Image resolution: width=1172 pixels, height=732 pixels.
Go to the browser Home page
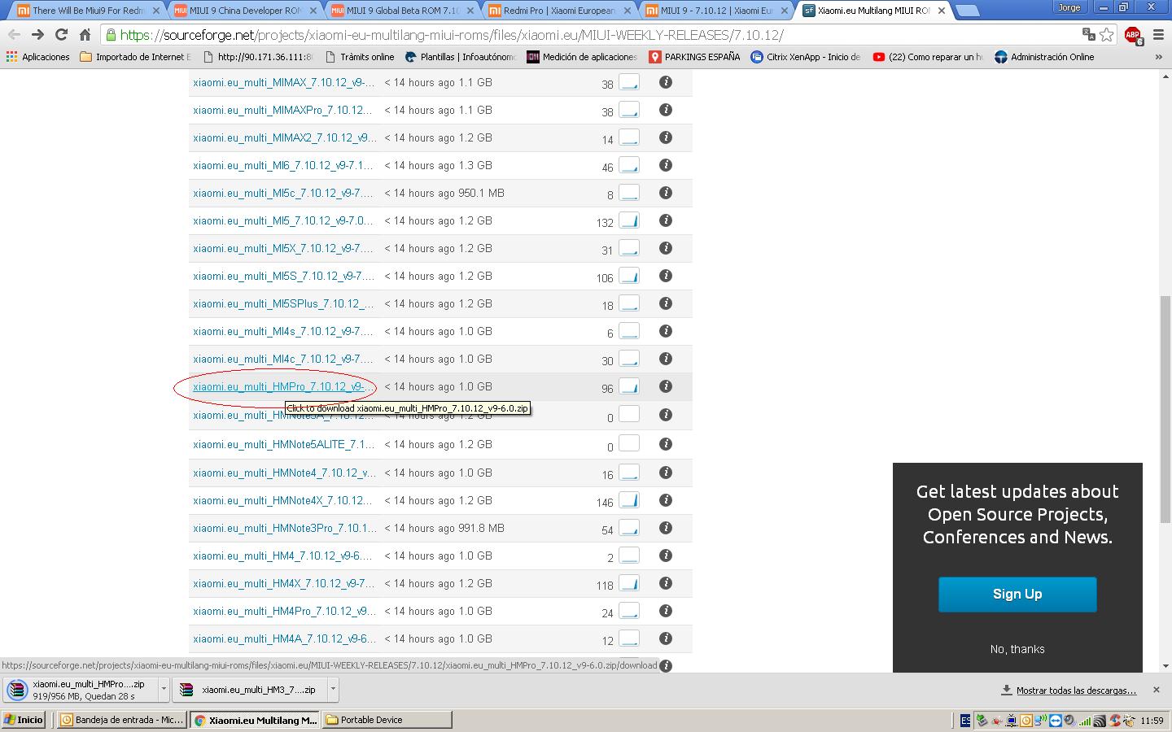(x=85, y=35)
